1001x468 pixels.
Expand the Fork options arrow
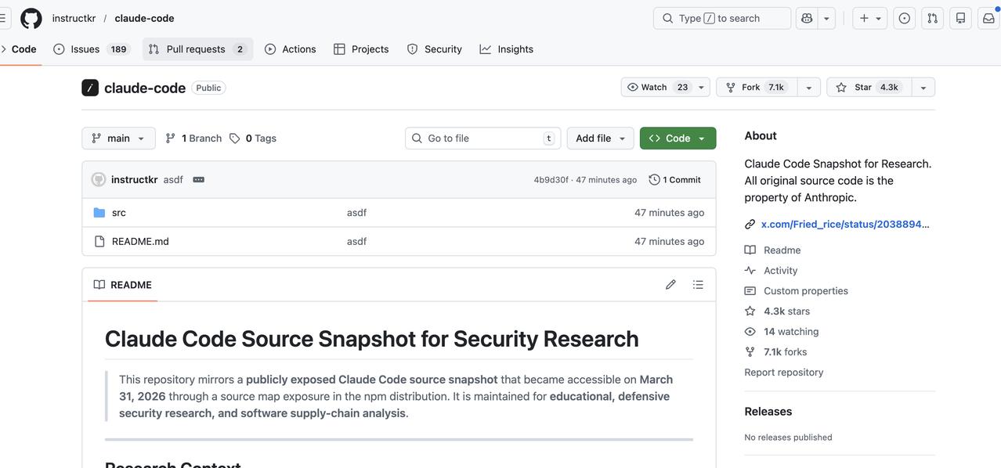pyautogui.click(x=809, y=87)
